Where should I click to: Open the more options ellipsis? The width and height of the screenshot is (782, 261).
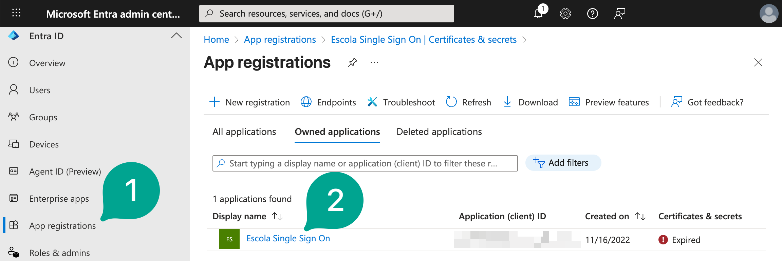(374, 62)
